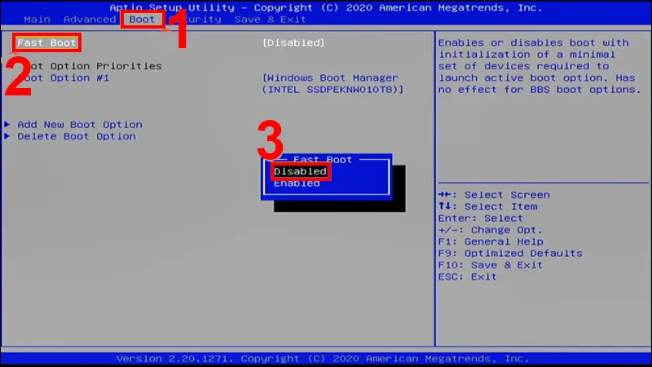
Task: Click the arrow beside Delete Boot Option
Action: point(7,136)
